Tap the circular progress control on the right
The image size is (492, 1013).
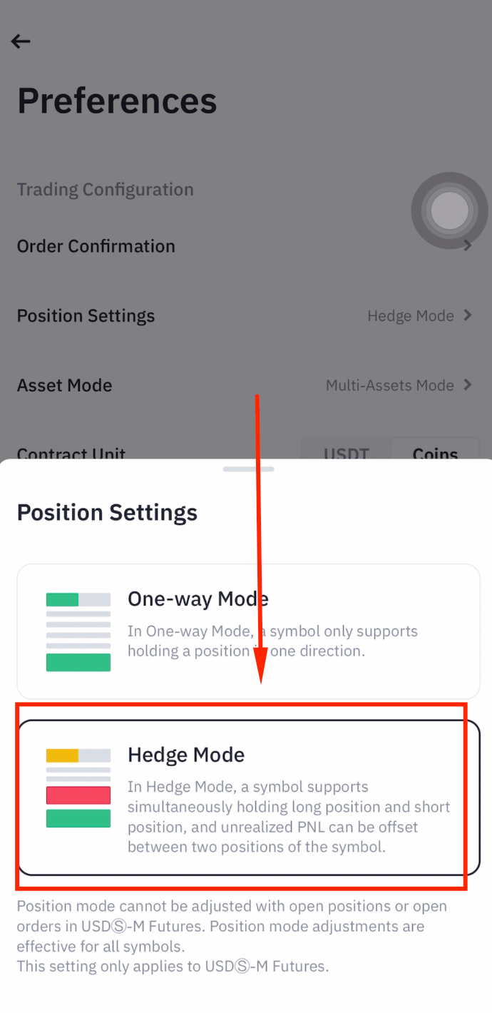click(449, 210)
